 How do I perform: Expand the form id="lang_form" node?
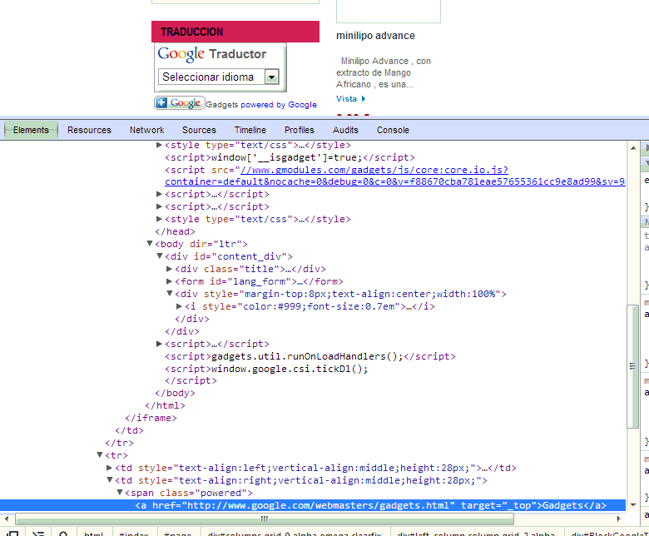(169, 281)
